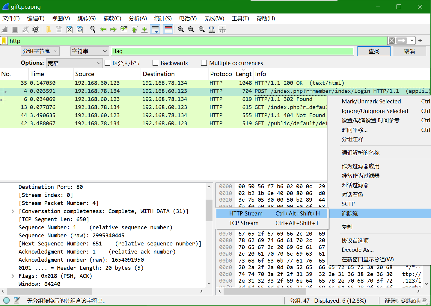Select packet 44 404 Not Found row
This screenshot has width=431, height=306.
coord(163,115)
